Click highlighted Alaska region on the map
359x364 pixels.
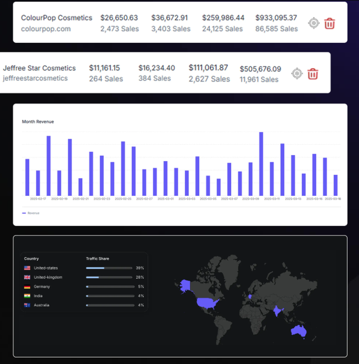tap(185, 285)
